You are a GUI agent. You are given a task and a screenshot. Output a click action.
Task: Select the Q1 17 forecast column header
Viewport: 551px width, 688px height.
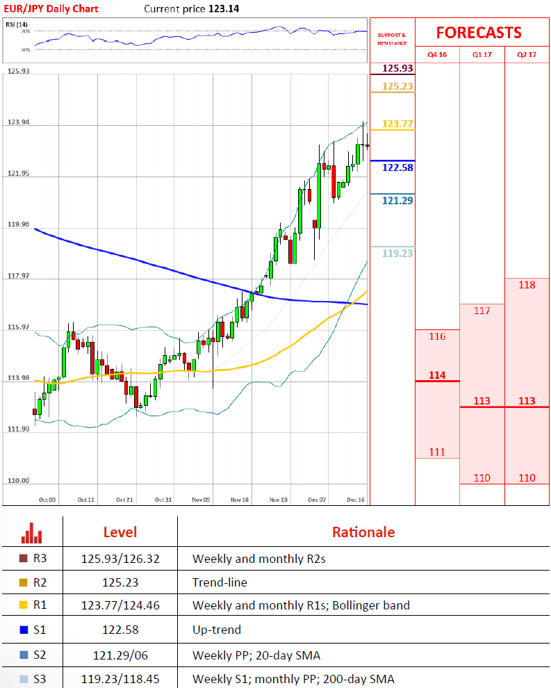tap(482, 55)
